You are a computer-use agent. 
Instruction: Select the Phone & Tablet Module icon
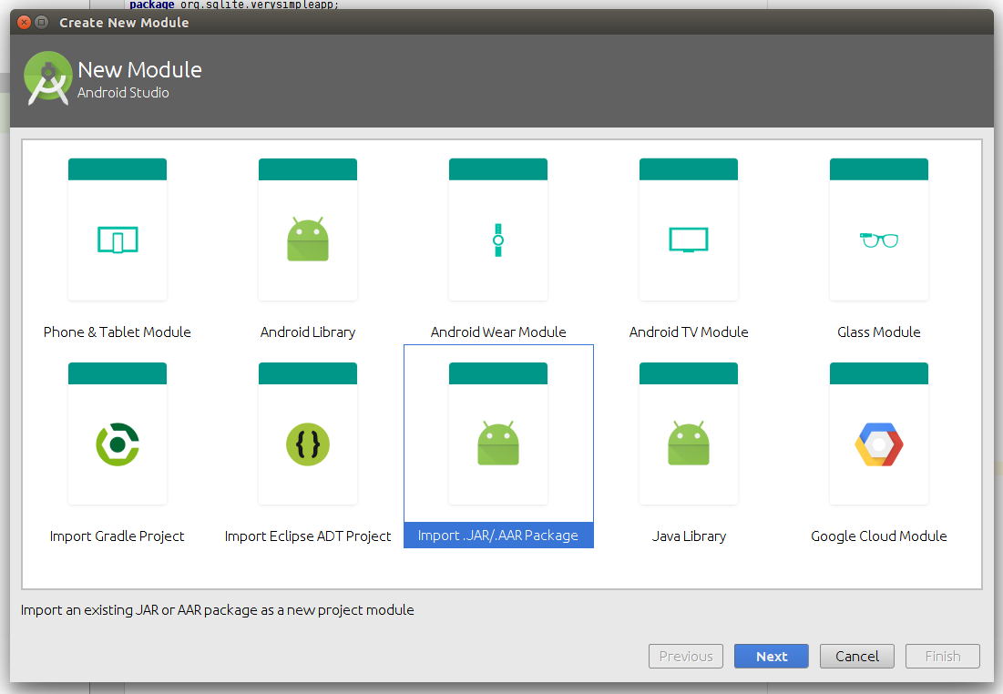point(117,240)
